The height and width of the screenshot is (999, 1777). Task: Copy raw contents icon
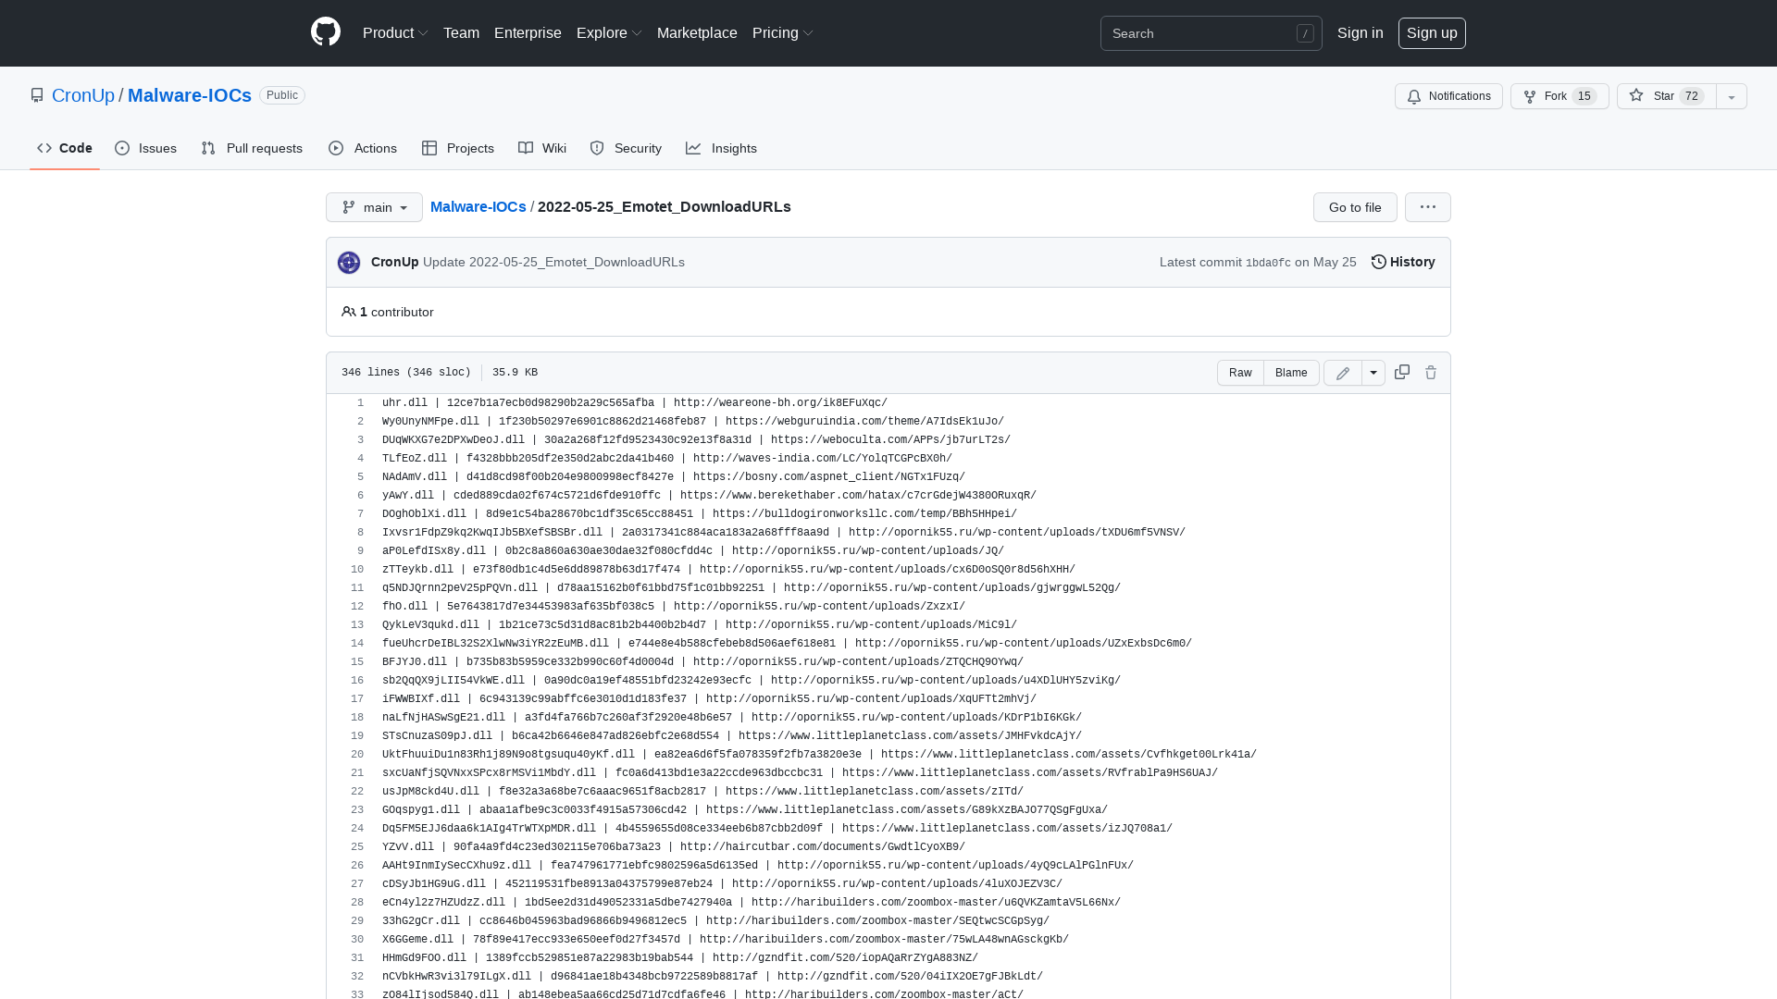[x=1402, y=372]
